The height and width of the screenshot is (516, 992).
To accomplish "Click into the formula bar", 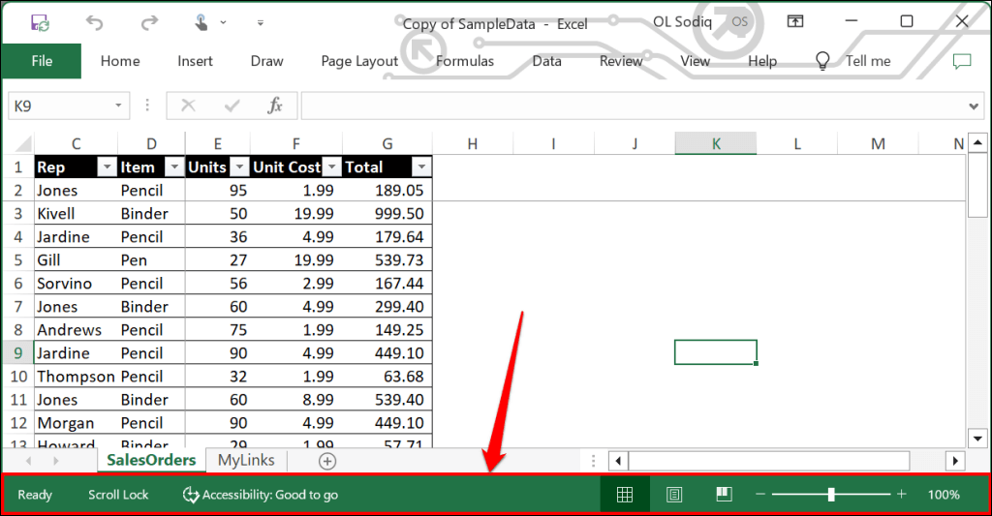I will tap(635, 106).
